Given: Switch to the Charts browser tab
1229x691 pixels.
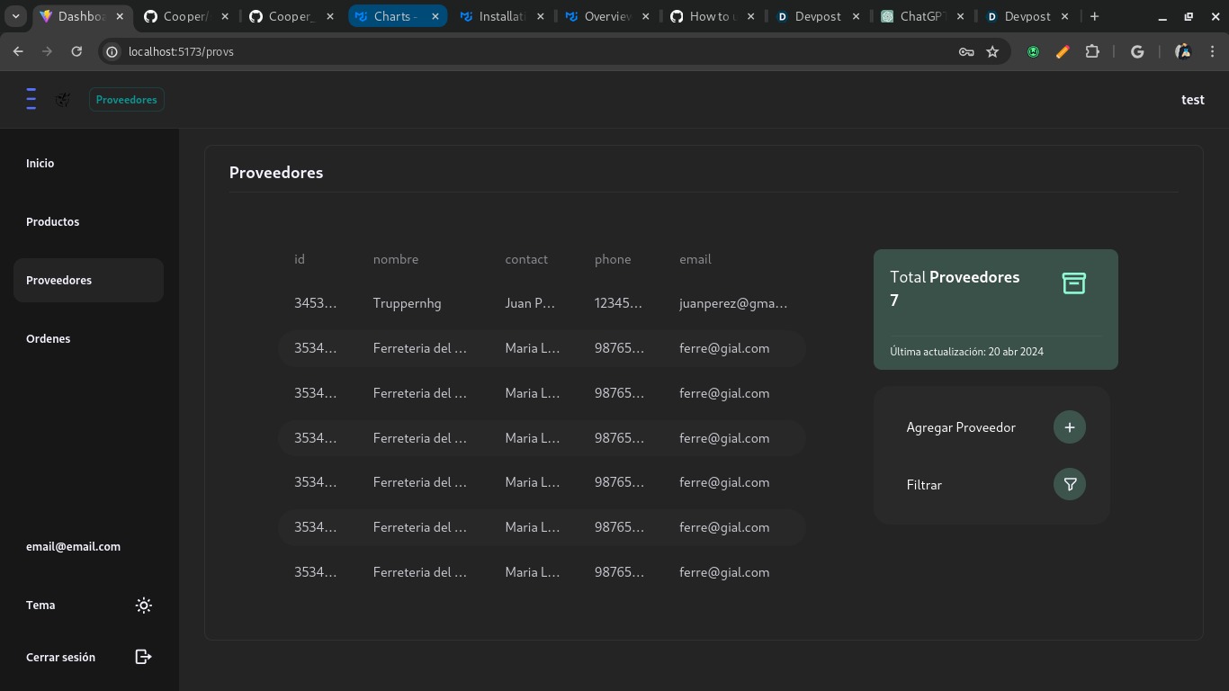Looking at the screenshot, I should pos(397,16).
